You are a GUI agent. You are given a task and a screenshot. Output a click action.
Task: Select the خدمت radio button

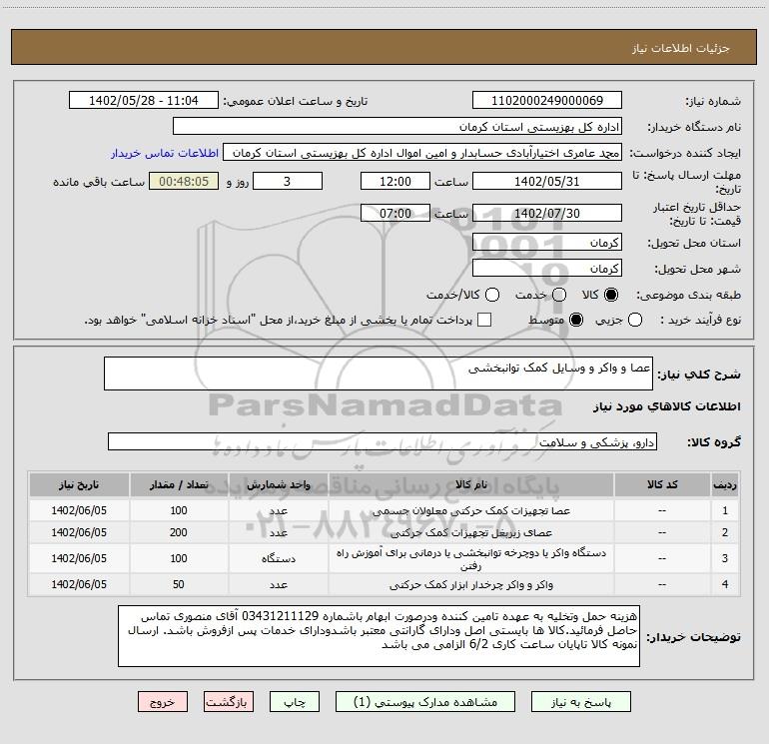tap(559, 295)
